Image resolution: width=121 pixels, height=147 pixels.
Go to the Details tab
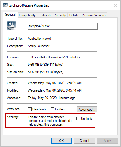pyautogui.click(x=74, y=15)
